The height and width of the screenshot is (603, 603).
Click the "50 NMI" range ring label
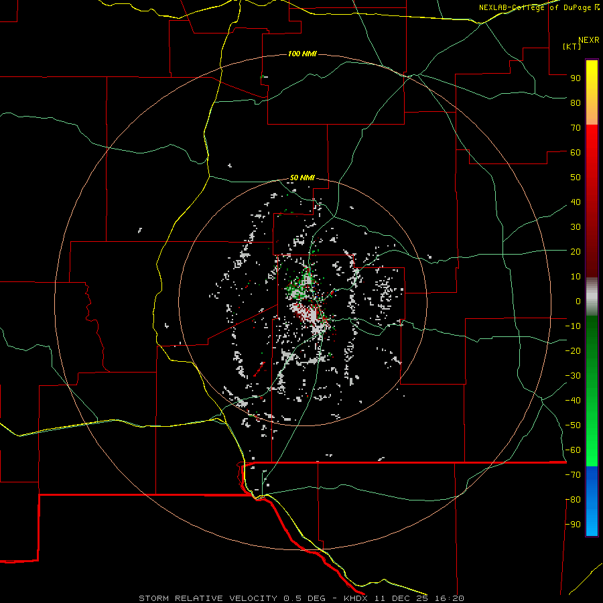click(302, 178)
